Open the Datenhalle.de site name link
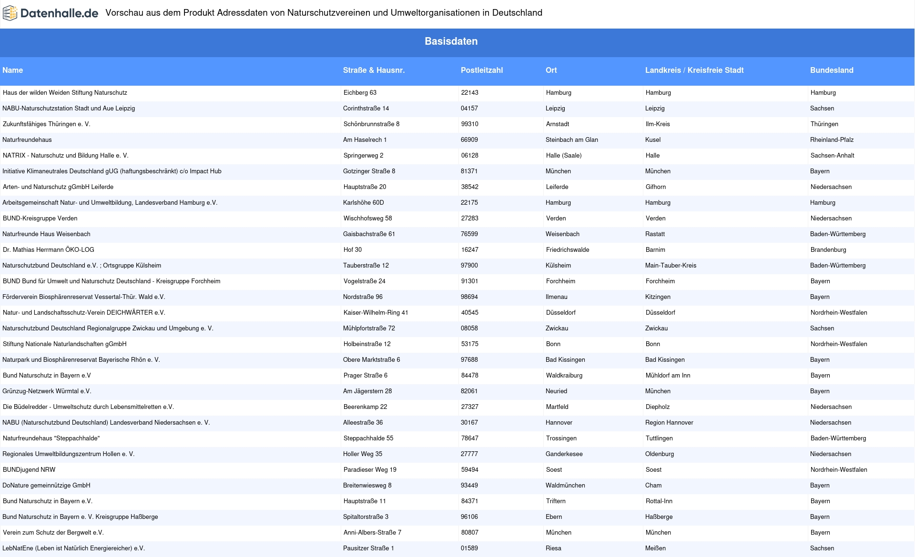Screen dimensions: 915x557 [59, 13]
